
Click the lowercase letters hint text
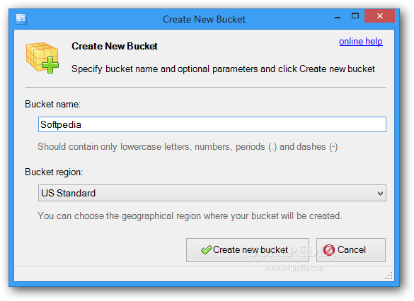pyautogui.click(x=188, y=146)
